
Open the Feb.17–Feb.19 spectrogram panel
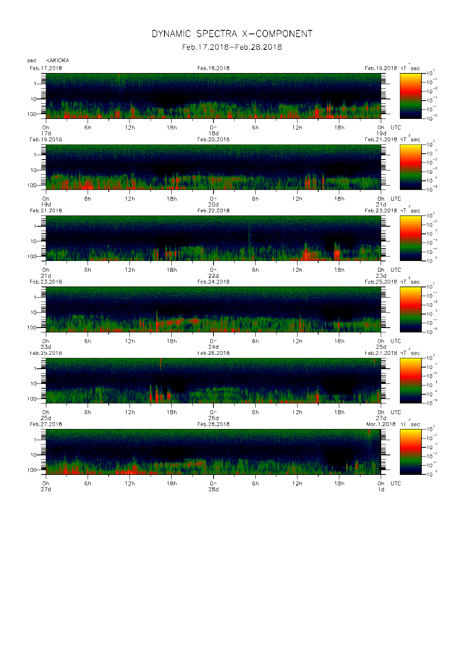pos(213,96)
